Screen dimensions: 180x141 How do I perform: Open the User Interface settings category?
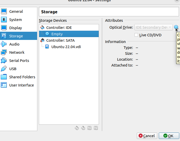pyautogui.click(x=18, y=85)
